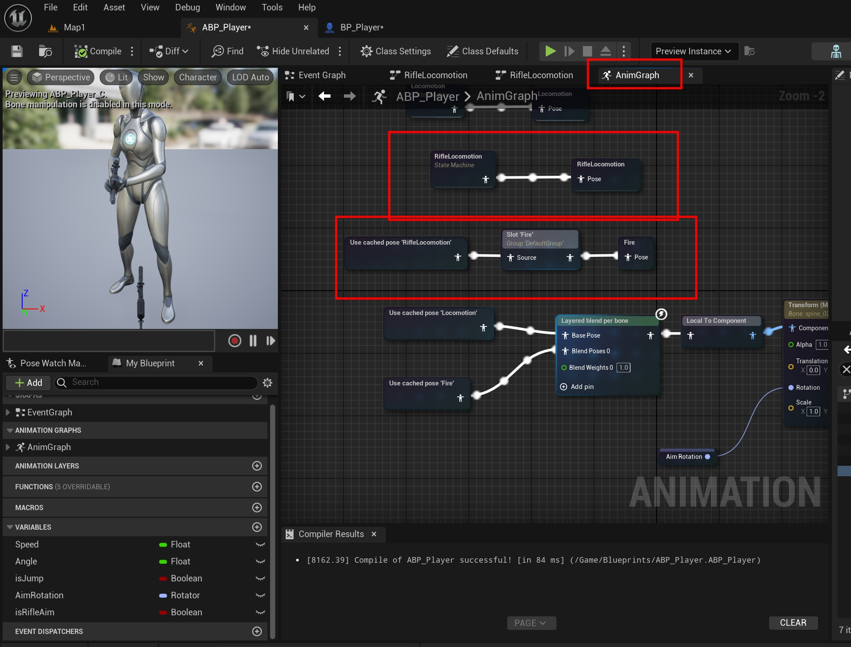Stop the play session
The height and width of the screenshot is (647, 851).
(587, 51)
